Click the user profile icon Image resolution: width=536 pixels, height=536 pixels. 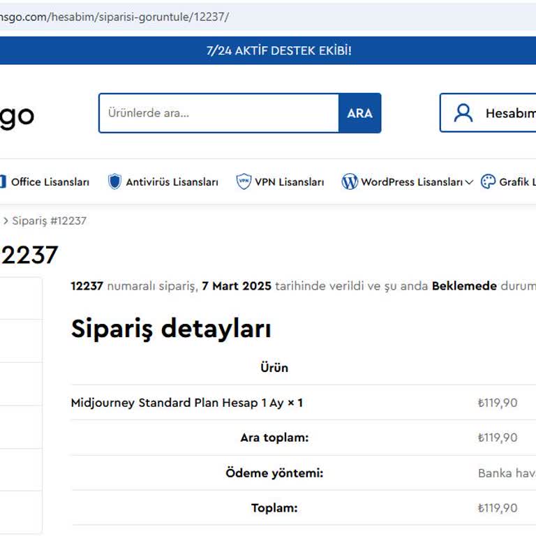tap(463, 113)
